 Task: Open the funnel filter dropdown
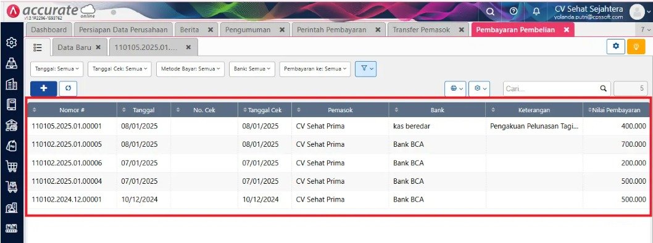pos(365,69)
